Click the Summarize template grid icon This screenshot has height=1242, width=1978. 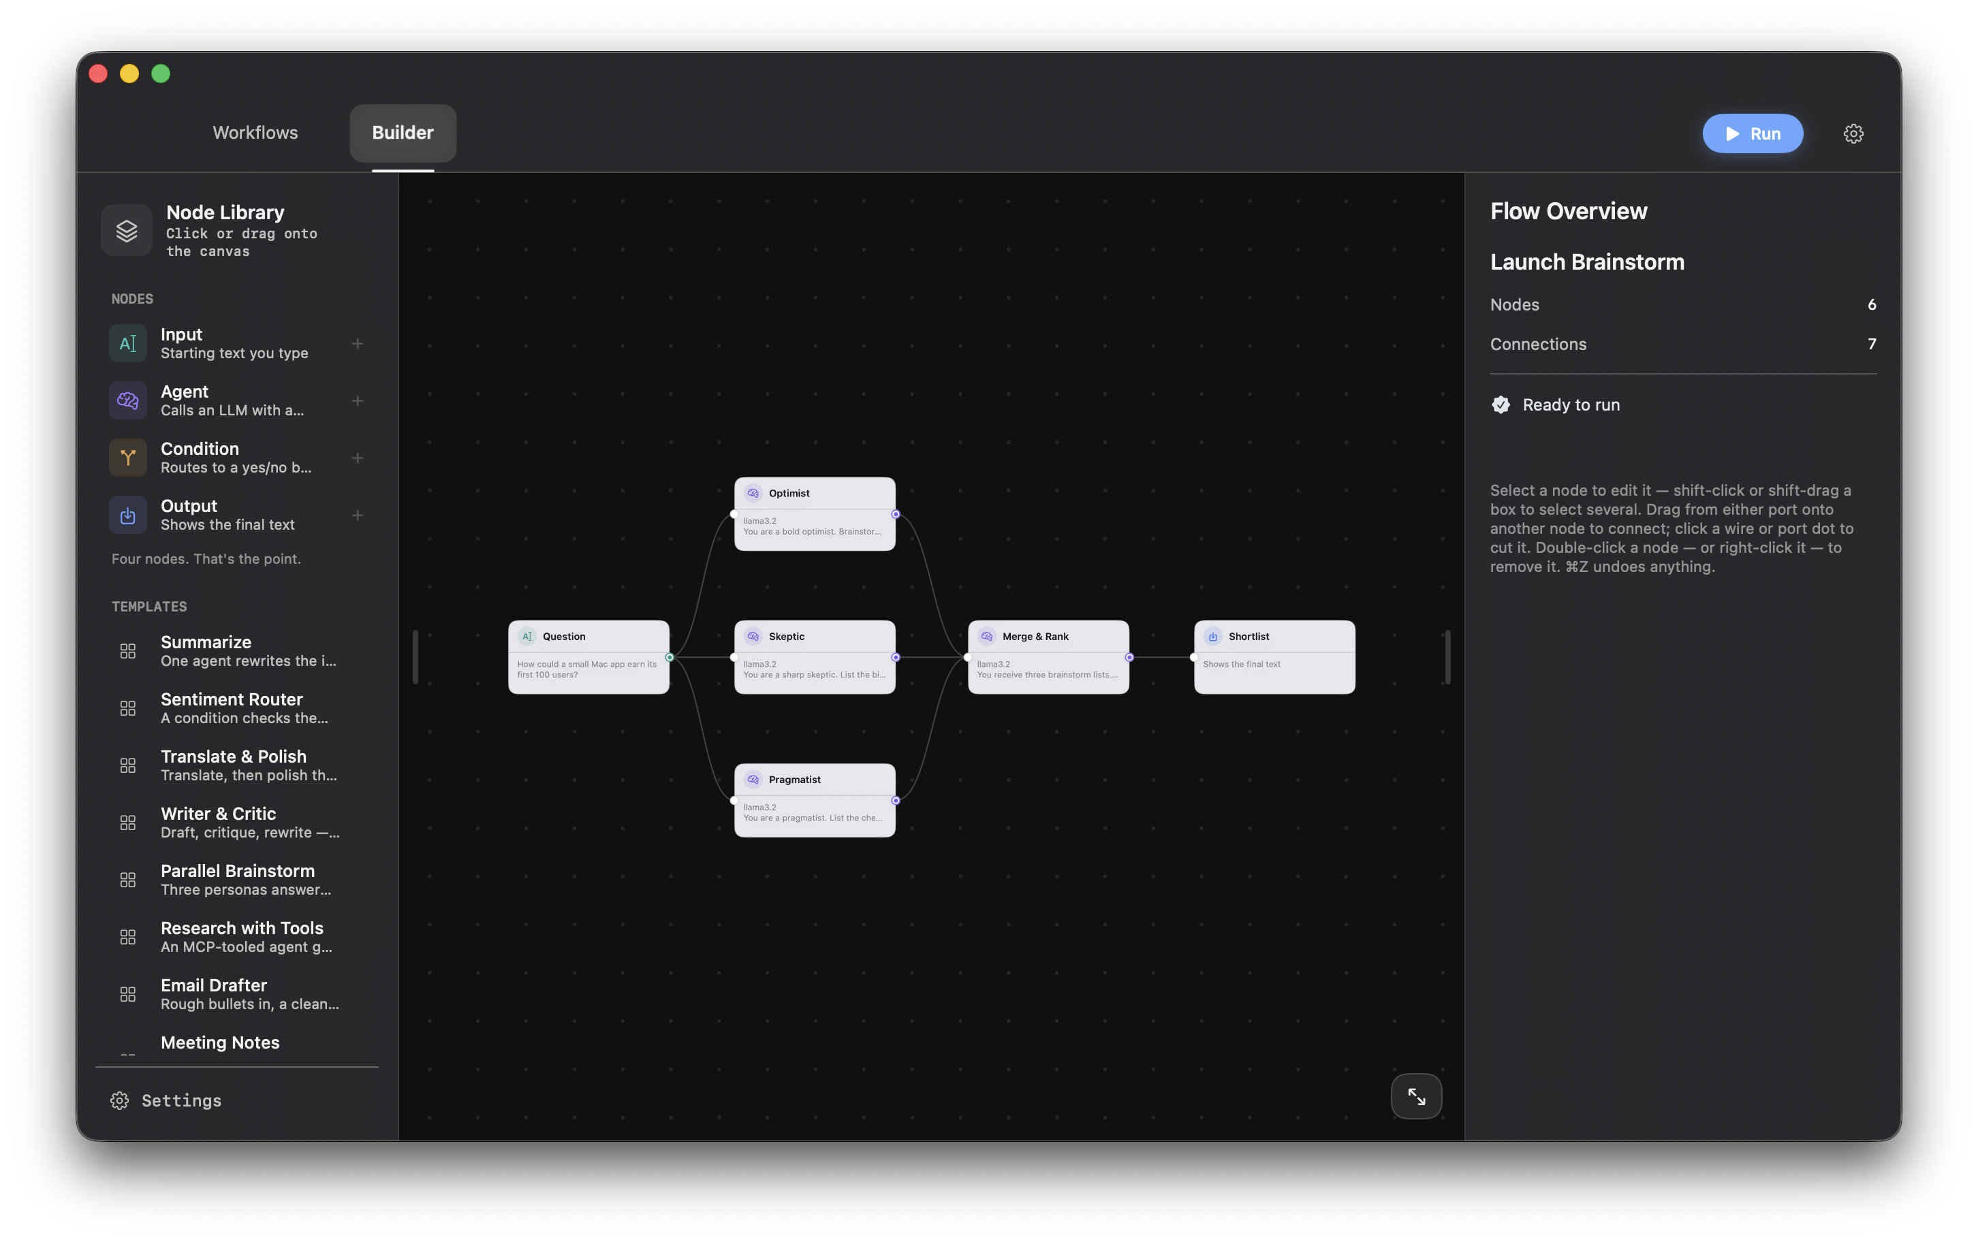tap(128, 650)
